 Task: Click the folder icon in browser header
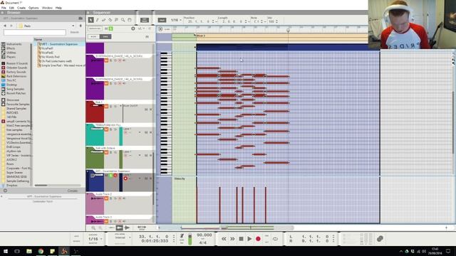(x=81, y=18)
